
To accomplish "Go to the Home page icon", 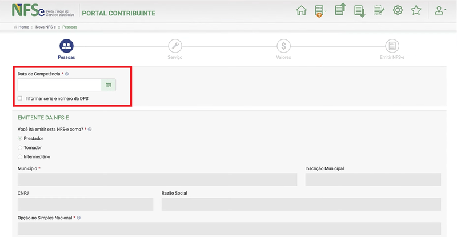I will pyautogui.click(x=301, y=11).
